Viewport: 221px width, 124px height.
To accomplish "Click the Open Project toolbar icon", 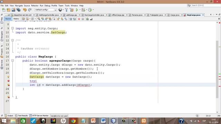I will pyautogui.click(x=13, y=10).
